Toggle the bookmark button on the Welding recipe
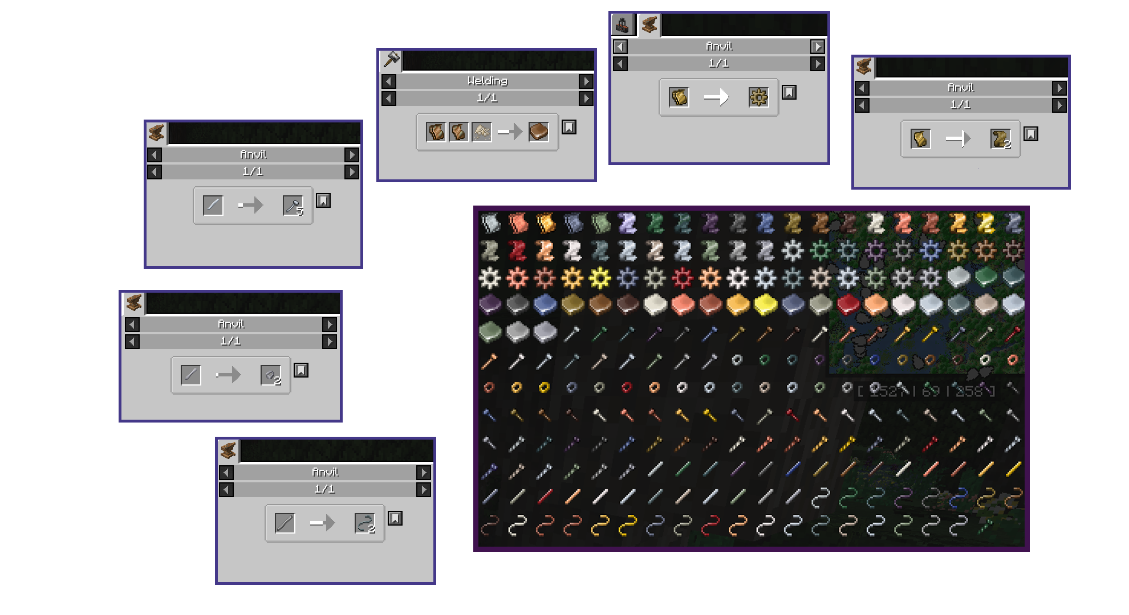Image resolution: width=1129 pixels, height=615 pixels. pos(569,127)
